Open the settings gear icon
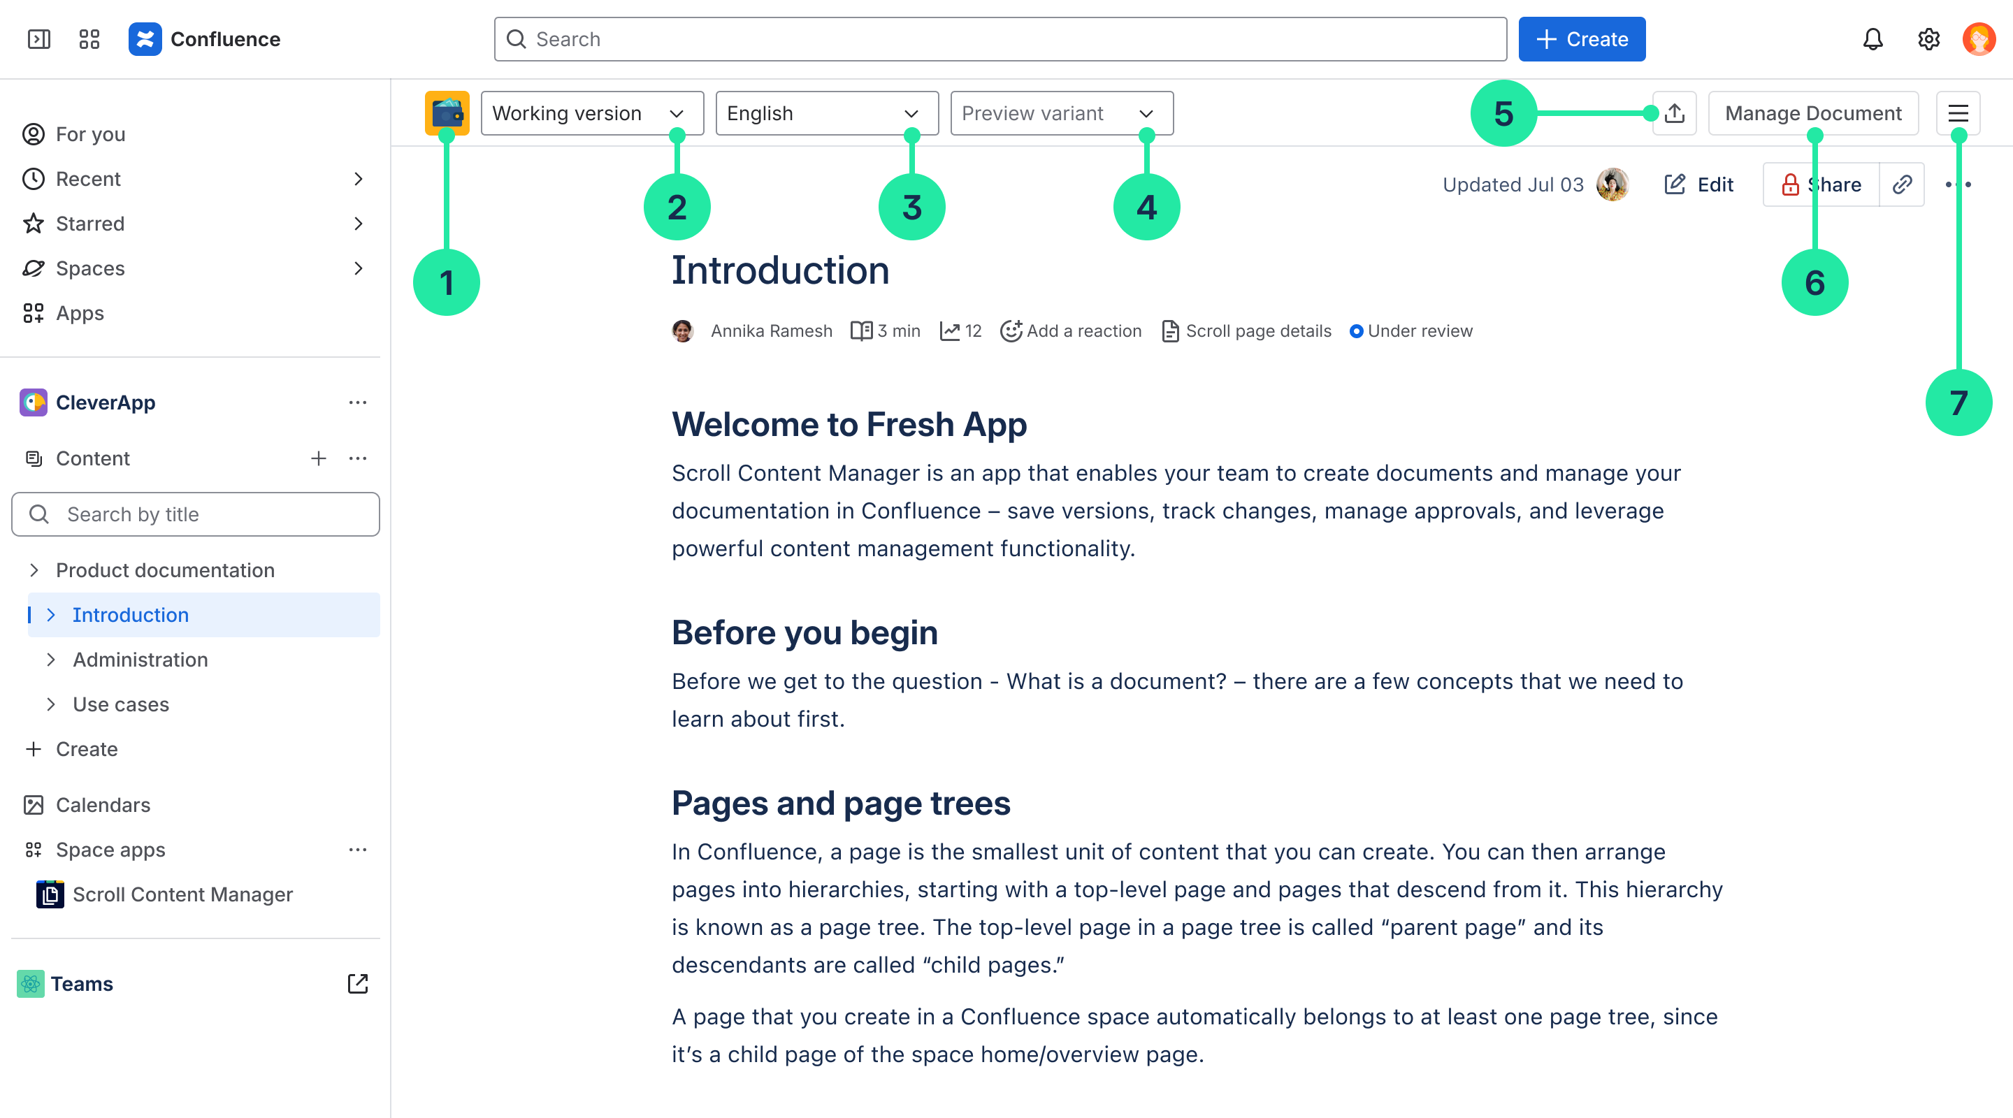 point(1928,39)
